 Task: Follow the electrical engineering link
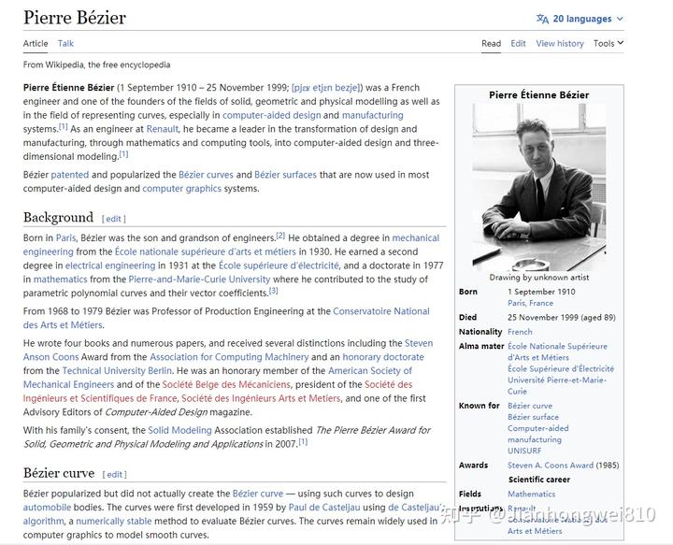point(110,265)
